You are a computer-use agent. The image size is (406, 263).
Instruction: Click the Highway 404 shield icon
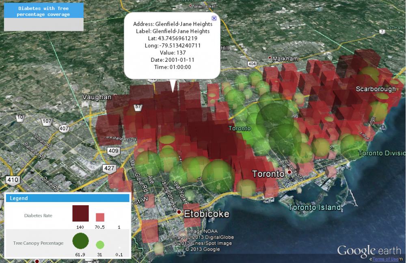(x=252, y=64)
